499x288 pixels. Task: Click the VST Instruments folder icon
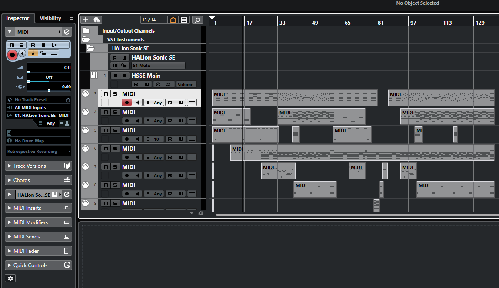pos(86,40)
